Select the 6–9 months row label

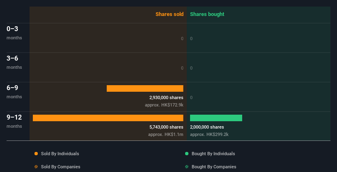tap(14, 92)
